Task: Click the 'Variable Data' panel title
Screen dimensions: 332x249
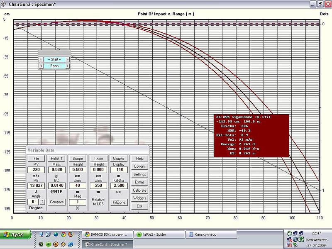Action: click(x=41, y=150)
